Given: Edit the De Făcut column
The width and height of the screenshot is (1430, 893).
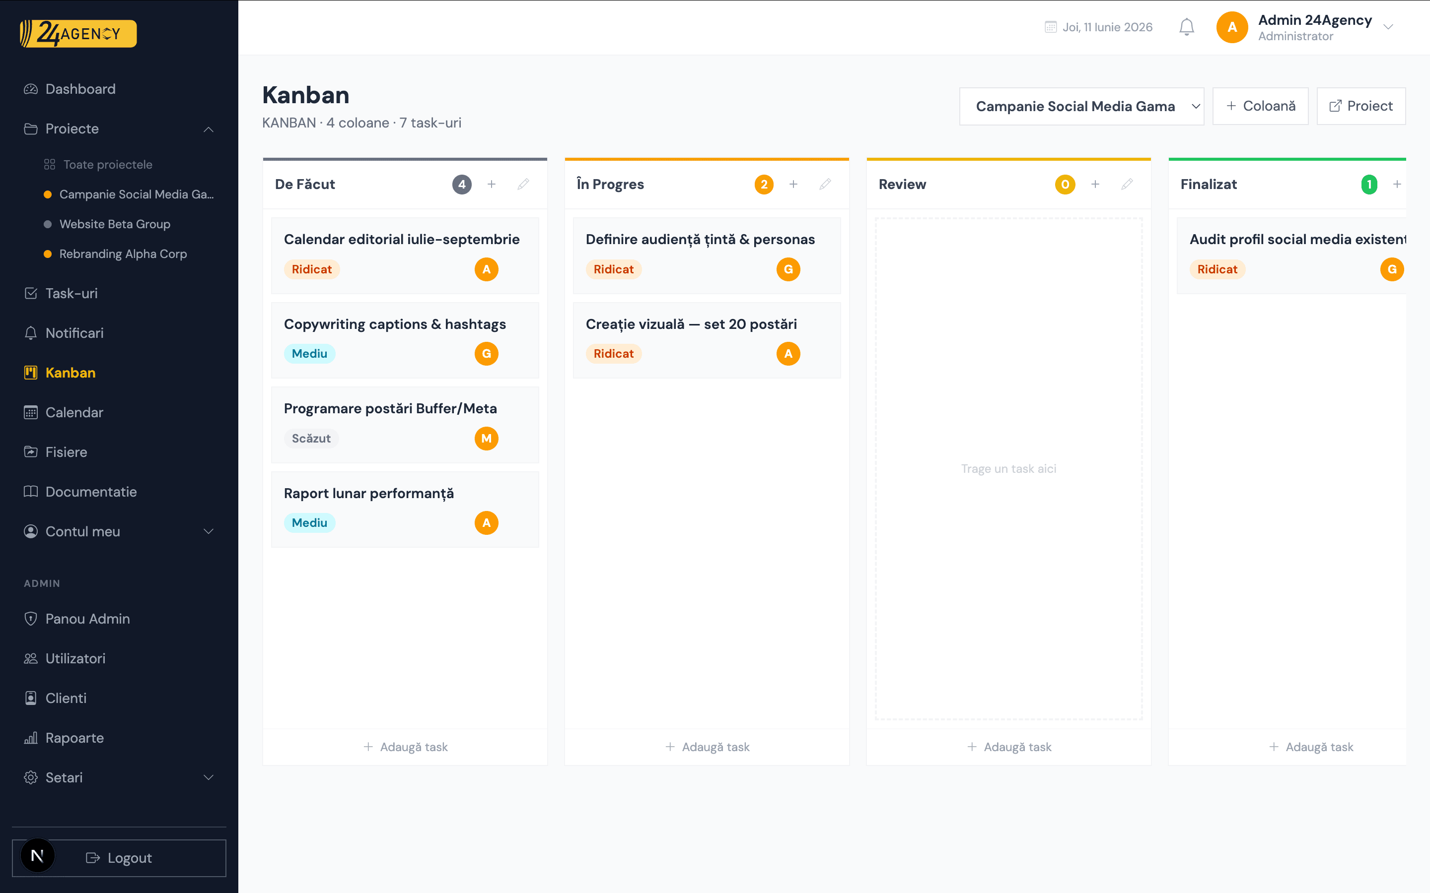Looking at the screenshot, I should point(523,184).
